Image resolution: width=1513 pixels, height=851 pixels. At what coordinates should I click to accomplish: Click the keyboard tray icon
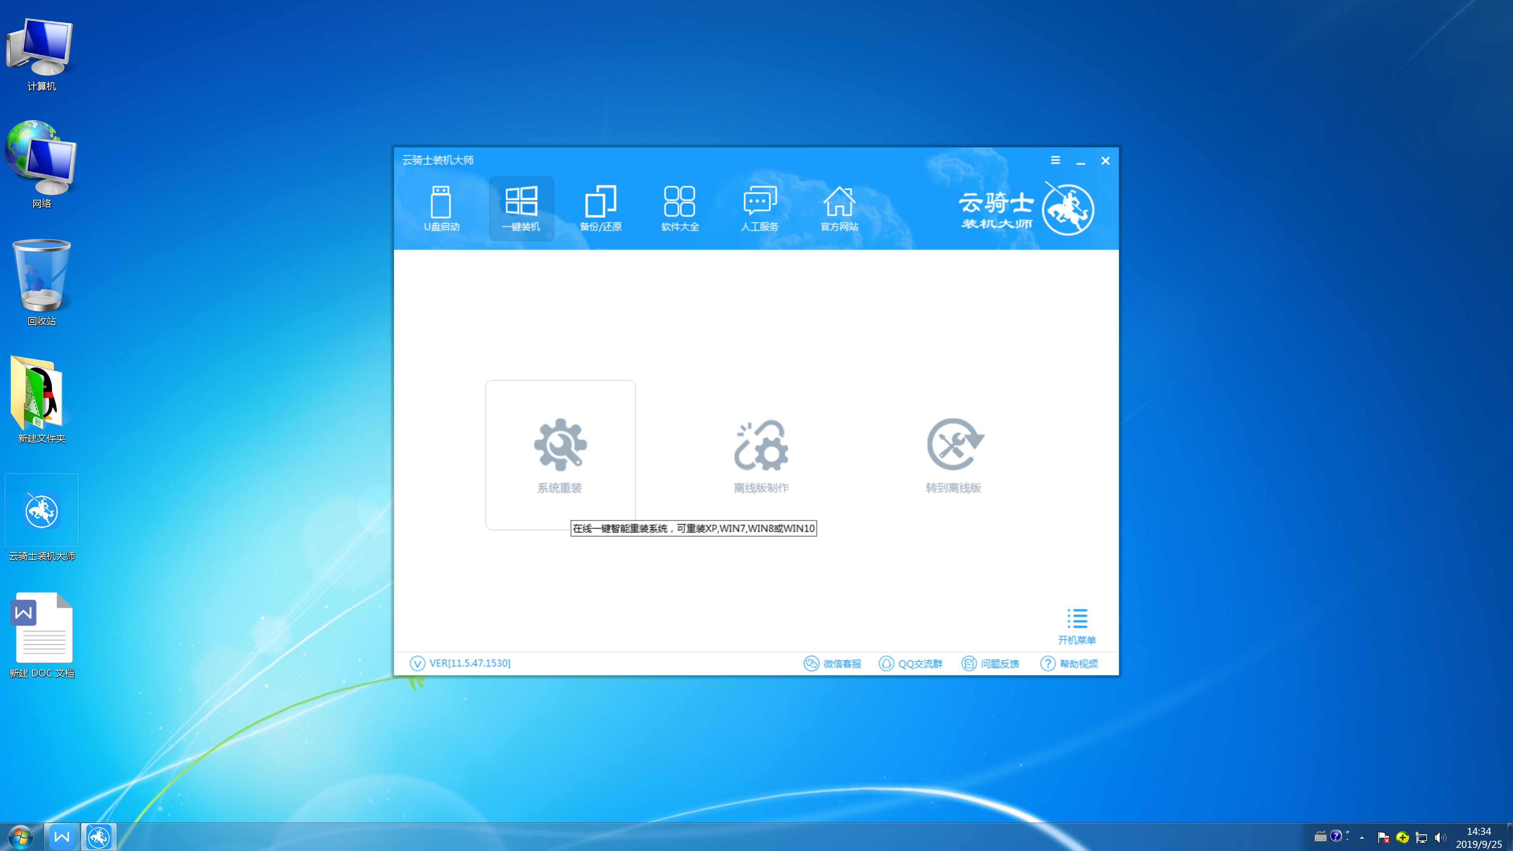pyautogui.click(x=1320, y=837)
